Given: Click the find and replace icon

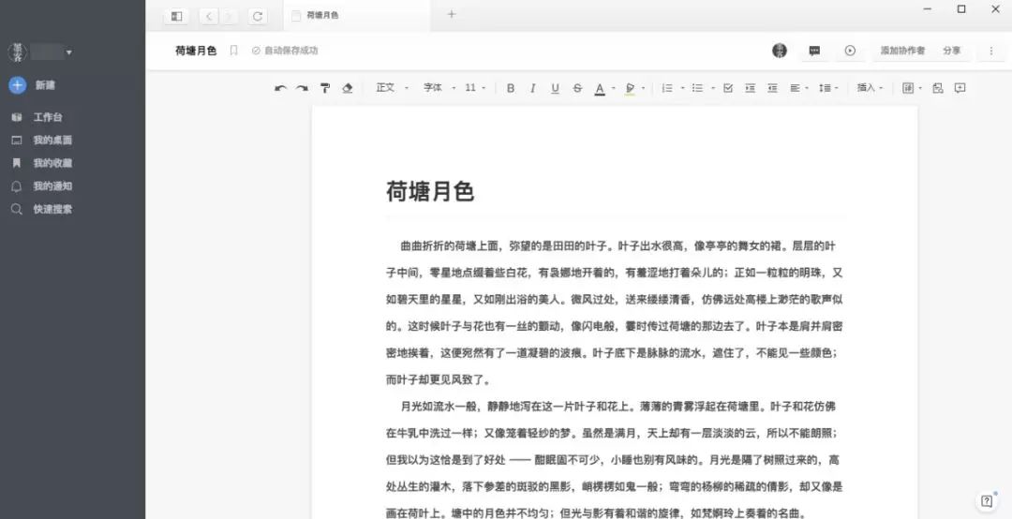Looking at the screenshot, I should (938, 88).
